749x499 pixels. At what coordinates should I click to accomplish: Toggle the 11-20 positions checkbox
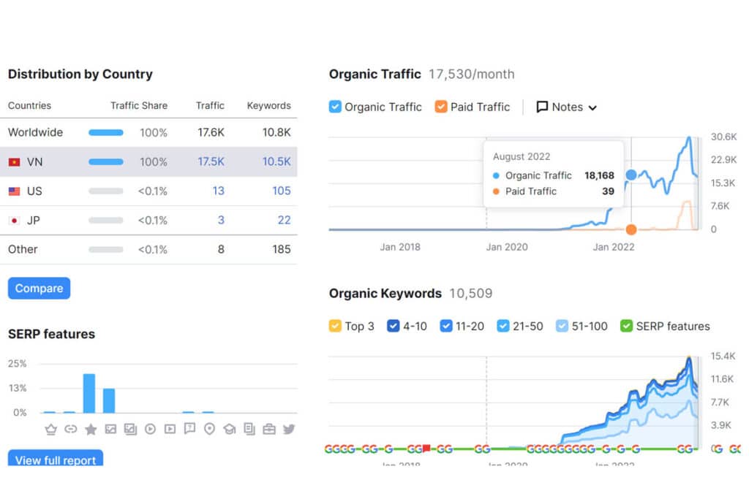coord(445,326)
